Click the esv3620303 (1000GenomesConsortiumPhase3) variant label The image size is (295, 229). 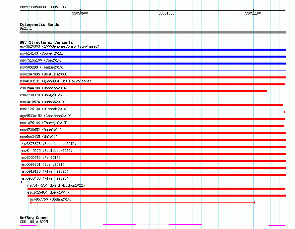point(60,46)
